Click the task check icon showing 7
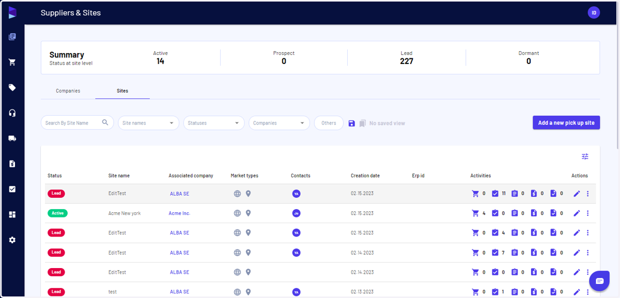The height and width of the screenshot is (298, 620). click(x=495, y=253)
